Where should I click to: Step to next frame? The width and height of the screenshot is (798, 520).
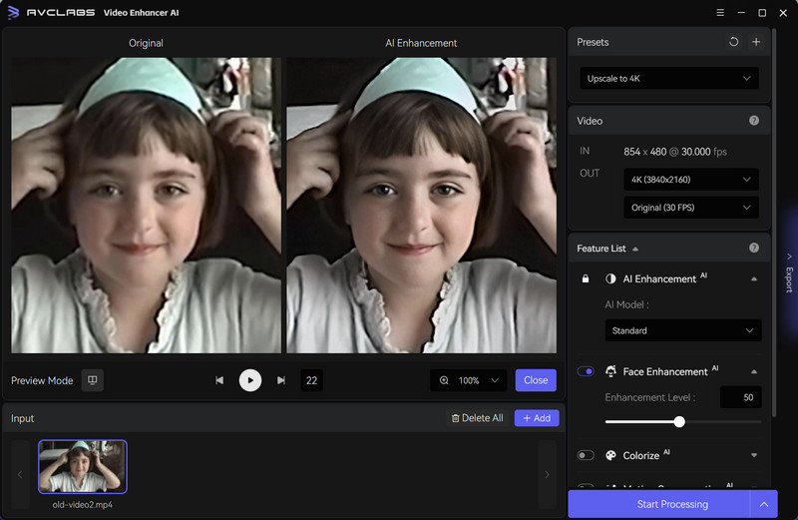pyautogui.click(x=281, y=380)
